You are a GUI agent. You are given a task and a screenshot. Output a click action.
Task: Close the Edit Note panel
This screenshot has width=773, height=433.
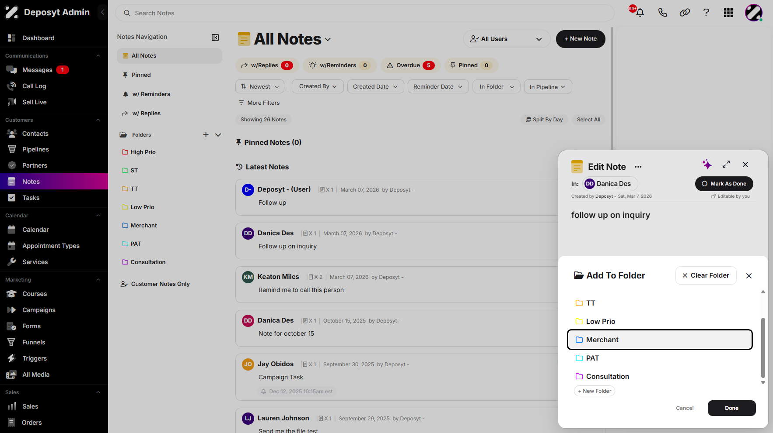point(745,165)
